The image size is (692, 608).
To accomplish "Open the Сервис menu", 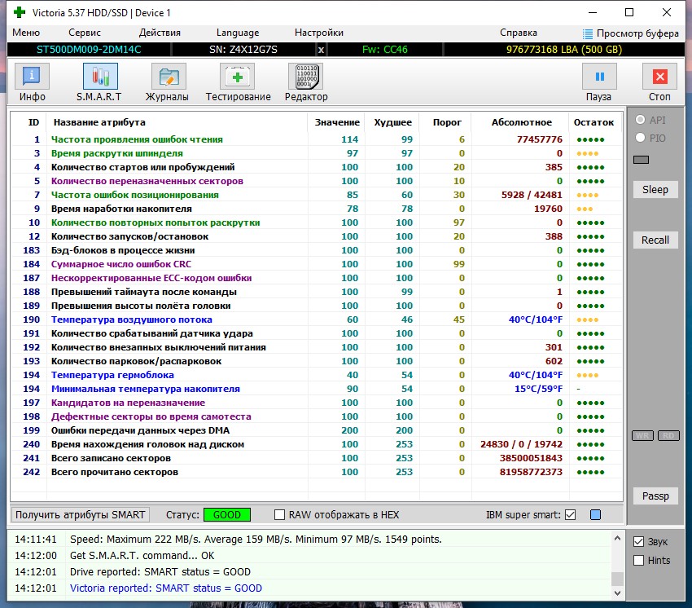I will [x=85, y=33].
